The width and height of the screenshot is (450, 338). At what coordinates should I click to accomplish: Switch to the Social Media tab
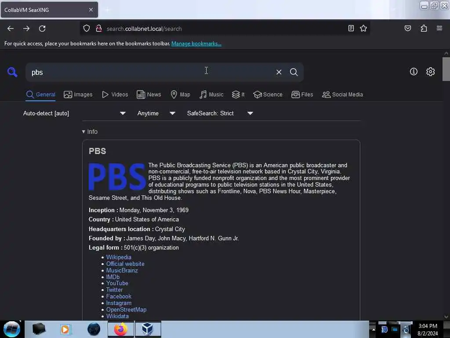342,95
